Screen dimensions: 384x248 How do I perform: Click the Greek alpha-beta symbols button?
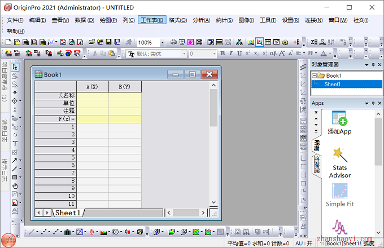273,54
